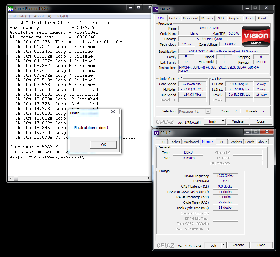Viewport: 280px width, 257px height.
Task: Click the Bus Speed value 154.98 MHz
Action: click(192, 95)
